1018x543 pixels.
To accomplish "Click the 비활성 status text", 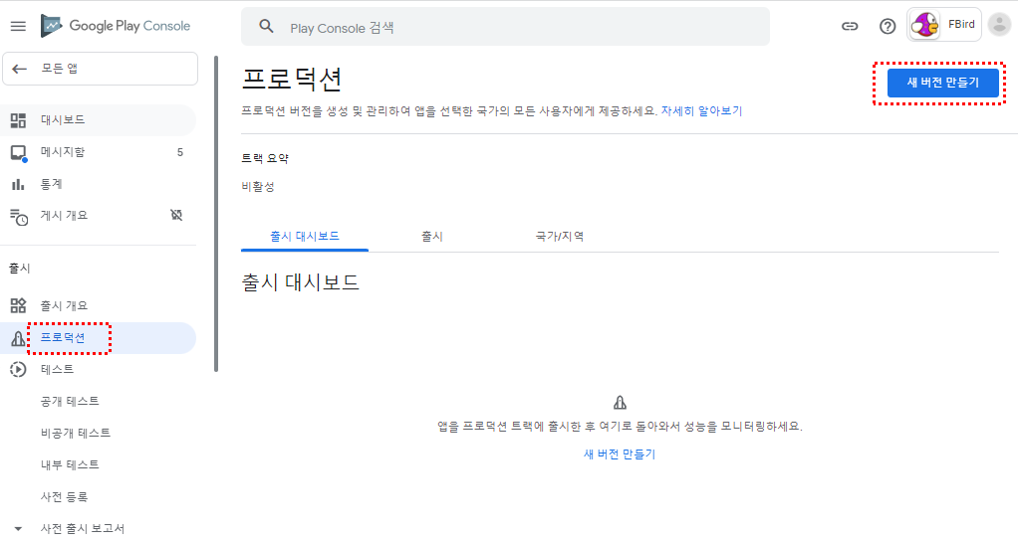I will (x=258, y=187).
